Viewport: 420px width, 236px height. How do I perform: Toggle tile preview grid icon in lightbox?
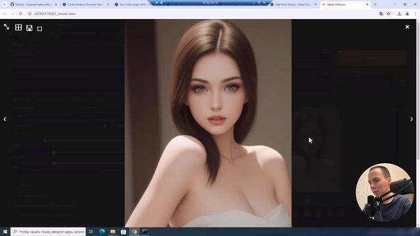point(18,28)
